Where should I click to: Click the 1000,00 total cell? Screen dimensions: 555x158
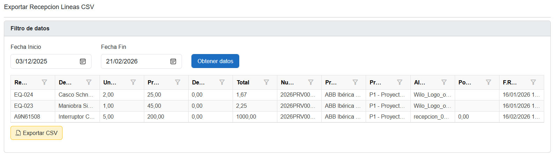click(x=246, y=116)
